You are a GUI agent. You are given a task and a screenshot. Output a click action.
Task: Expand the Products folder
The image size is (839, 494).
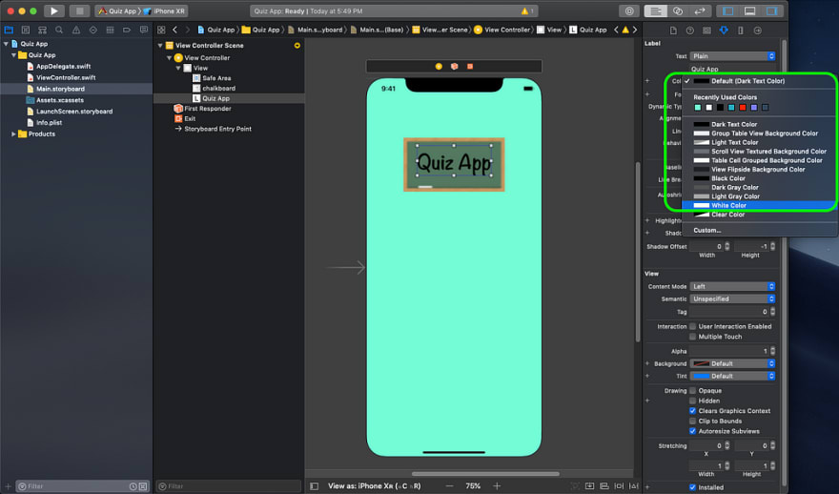(13, 134)
